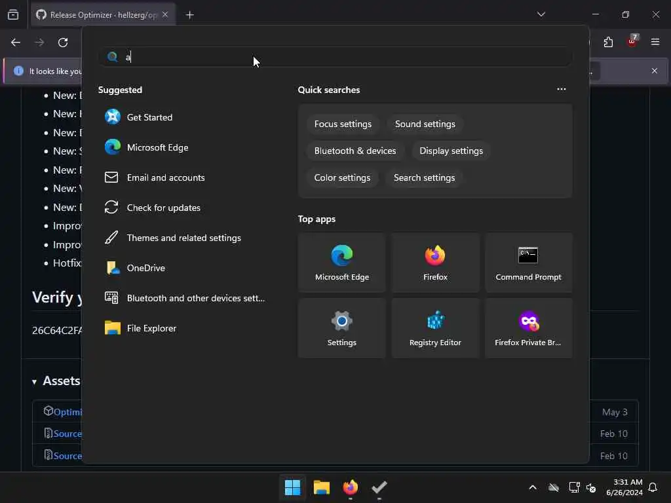The width and height of the screenshot is (671, 503).
Task: Open Firefox extensions puzzle icon
Action: point(608,42)
